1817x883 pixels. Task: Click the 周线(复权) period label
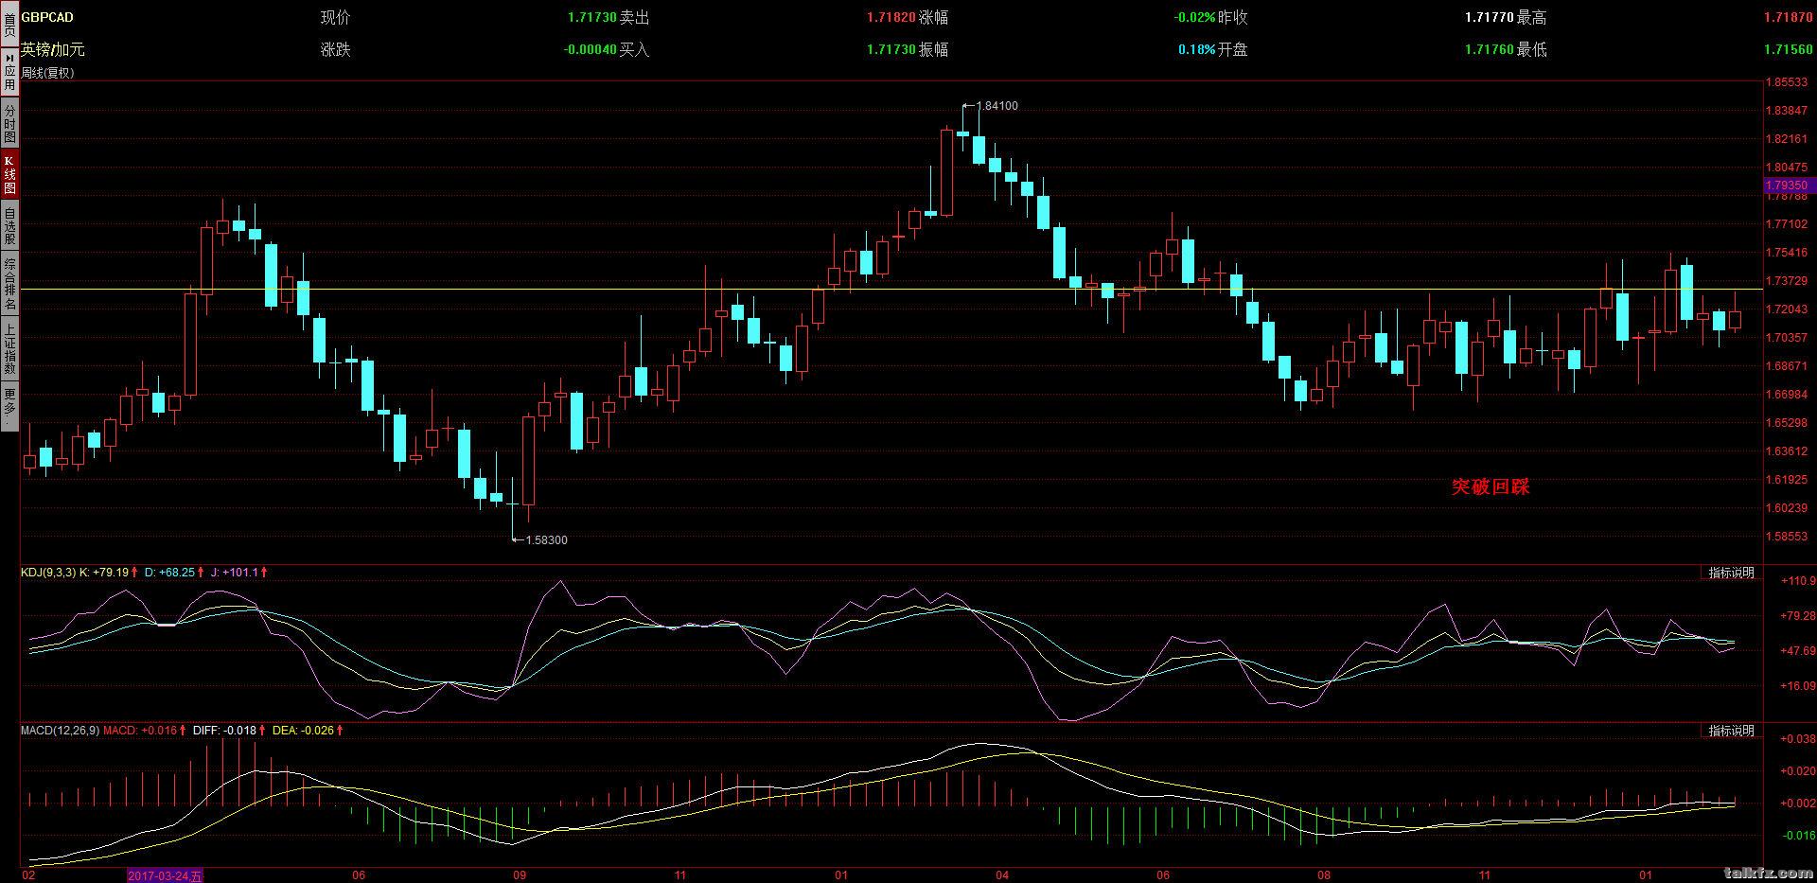point(47,73)
